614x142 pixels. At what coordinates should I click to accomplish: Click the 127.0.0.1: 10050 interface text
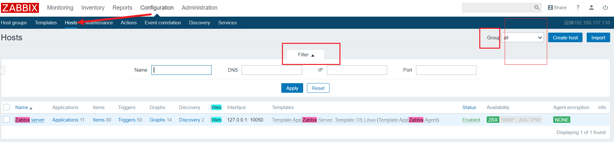click(x=245, y=120)
